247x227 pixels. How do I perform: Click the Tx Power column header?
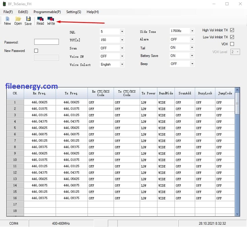click(148, 93)
